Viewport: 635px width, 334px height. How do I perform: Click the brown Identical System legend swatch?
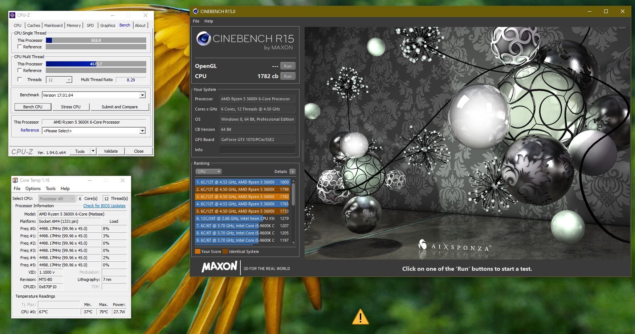225,251
